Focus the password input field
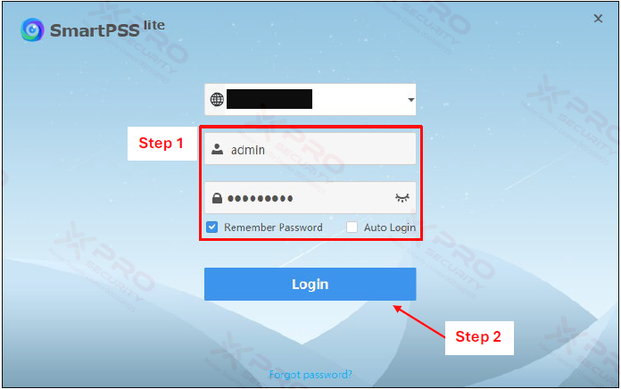The height and width of the screenshot is (389, 621). [310, 198]
